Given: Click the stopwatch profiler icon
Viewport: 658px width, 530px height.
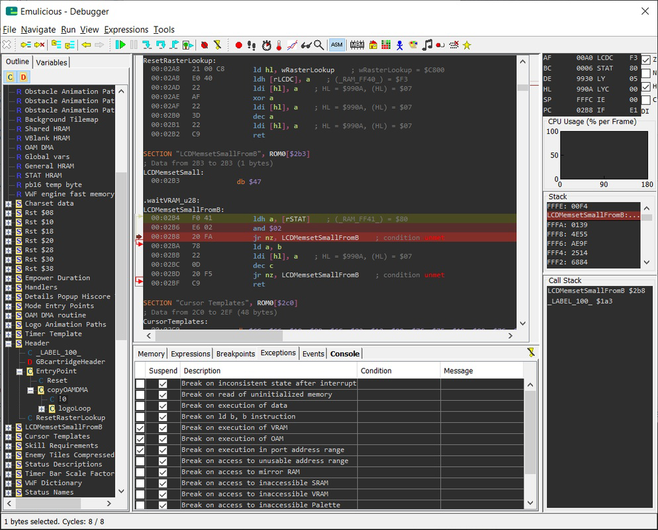Looking at the screenshot, I should click(x=267, y=45).
